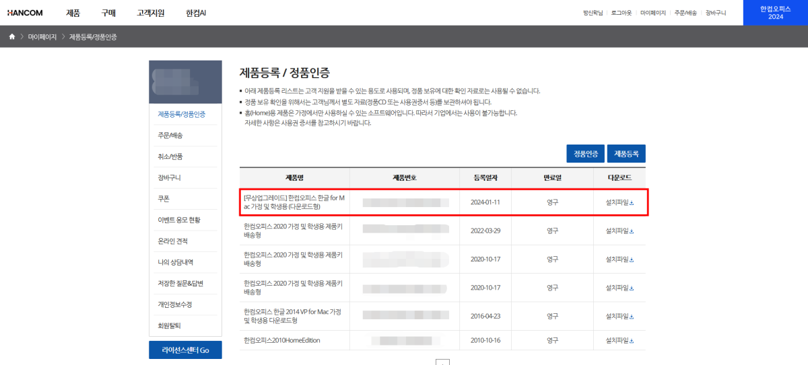Click the 로그아웃 link
808x365 pixels.
click(623, 13)
